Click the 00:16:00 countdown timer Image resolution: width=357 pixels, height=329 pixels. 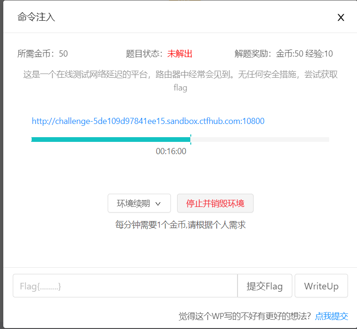[171, 151]
